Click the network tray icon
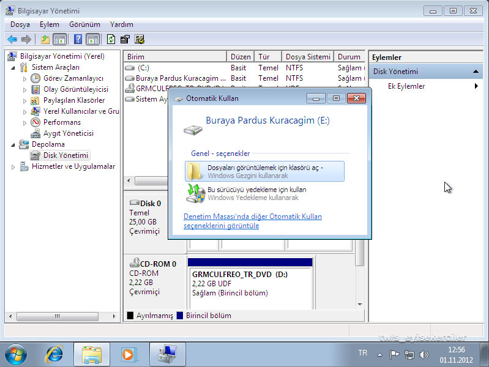 point(409,355)
